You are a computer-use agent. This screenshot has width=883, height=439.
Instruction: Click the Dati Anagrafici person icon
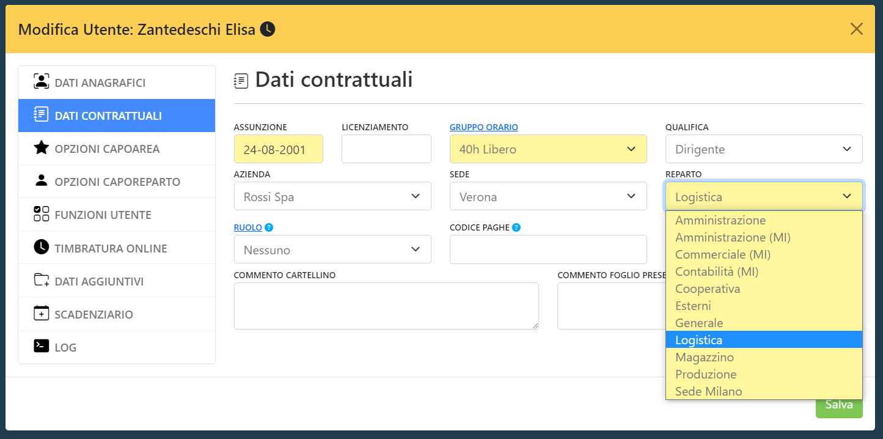tap(41, 82)
